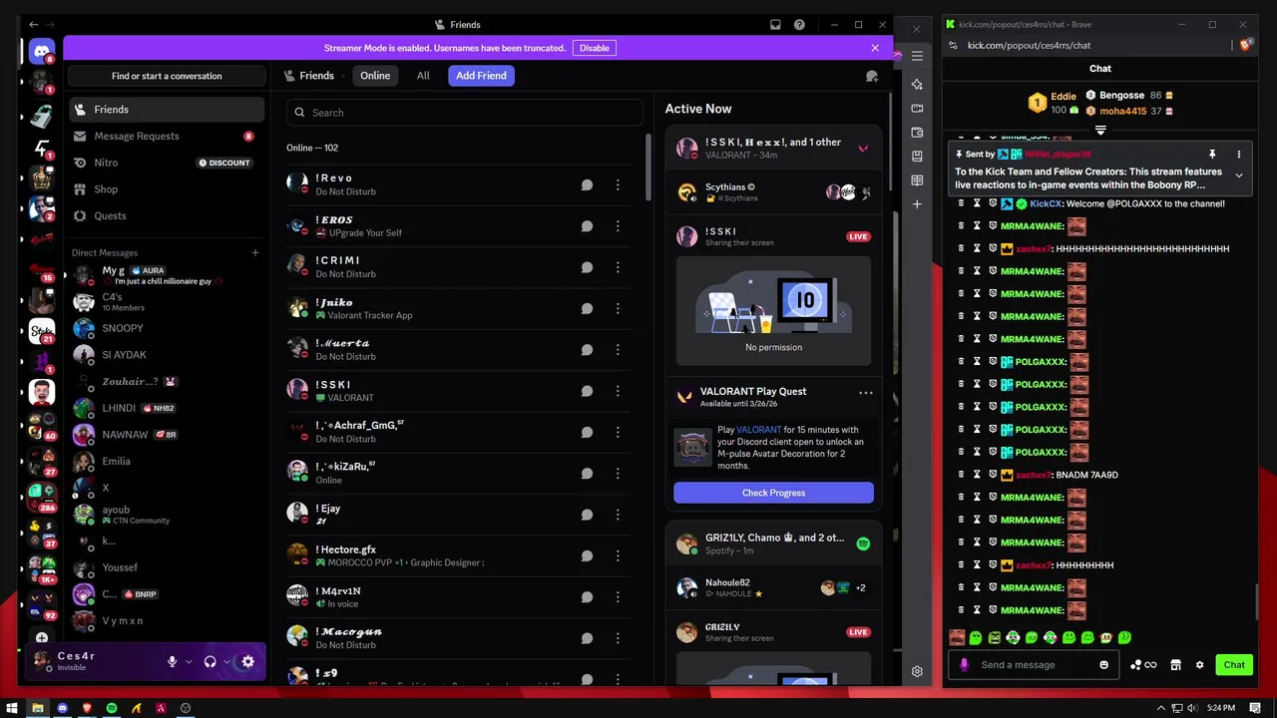Open VALORANT Play Quest options menu
Viewport: 1277px width, 718px height.
click(865, 393)
